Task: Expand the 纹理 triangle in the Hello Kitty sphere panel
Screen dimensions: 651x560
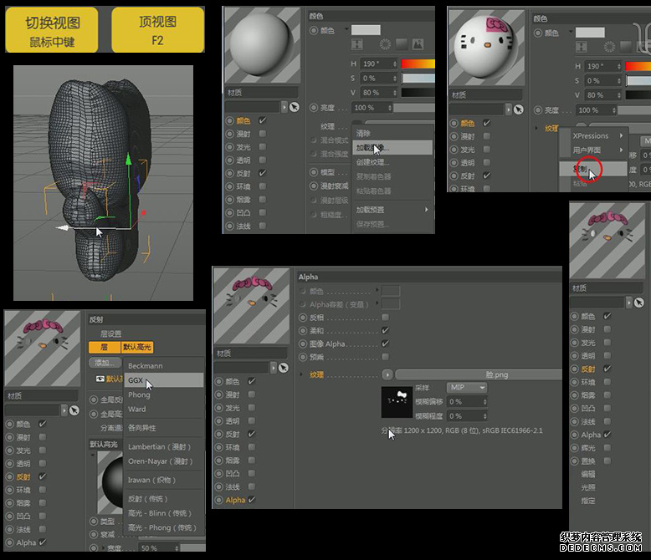Action: pyautogui.click(x=537, y=128)
